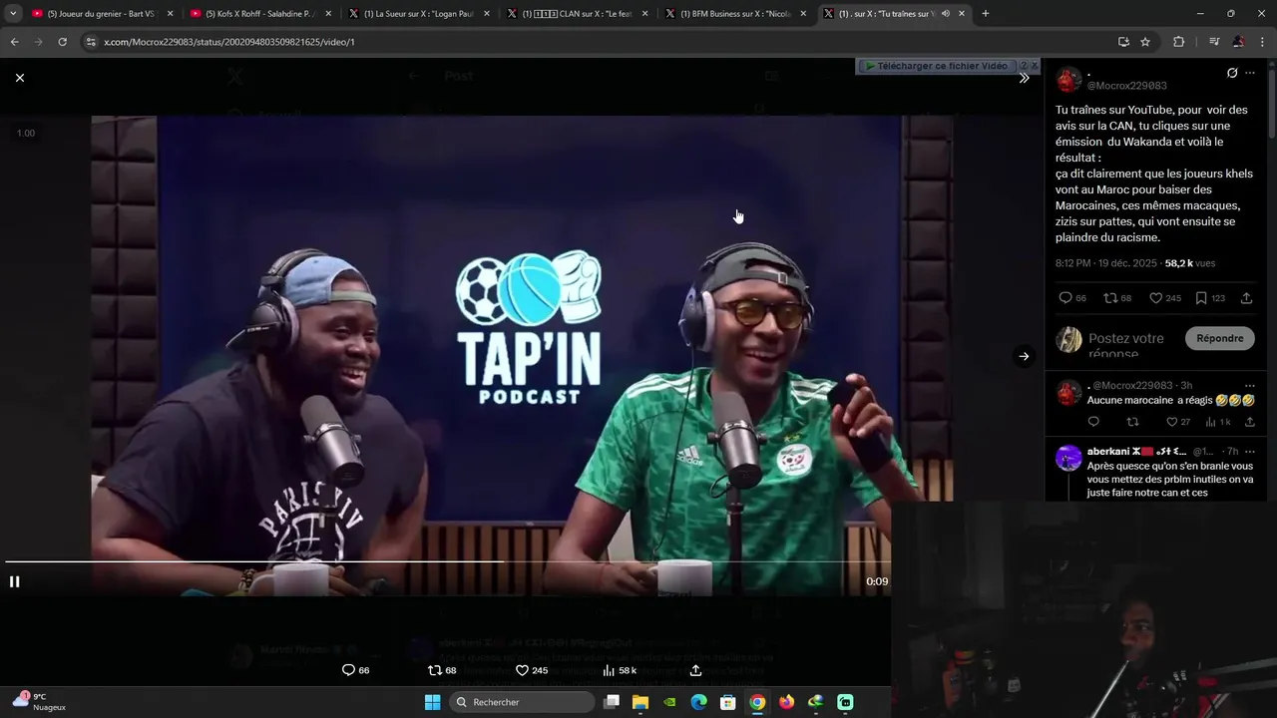Viewport: 1277px width, 718px height.
Task: Open reply icon with 66 below video
Action: tap(355, 670)
